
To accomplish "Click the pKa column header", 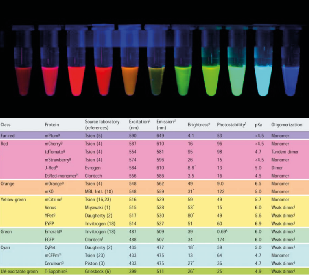I will pos(258,125).
